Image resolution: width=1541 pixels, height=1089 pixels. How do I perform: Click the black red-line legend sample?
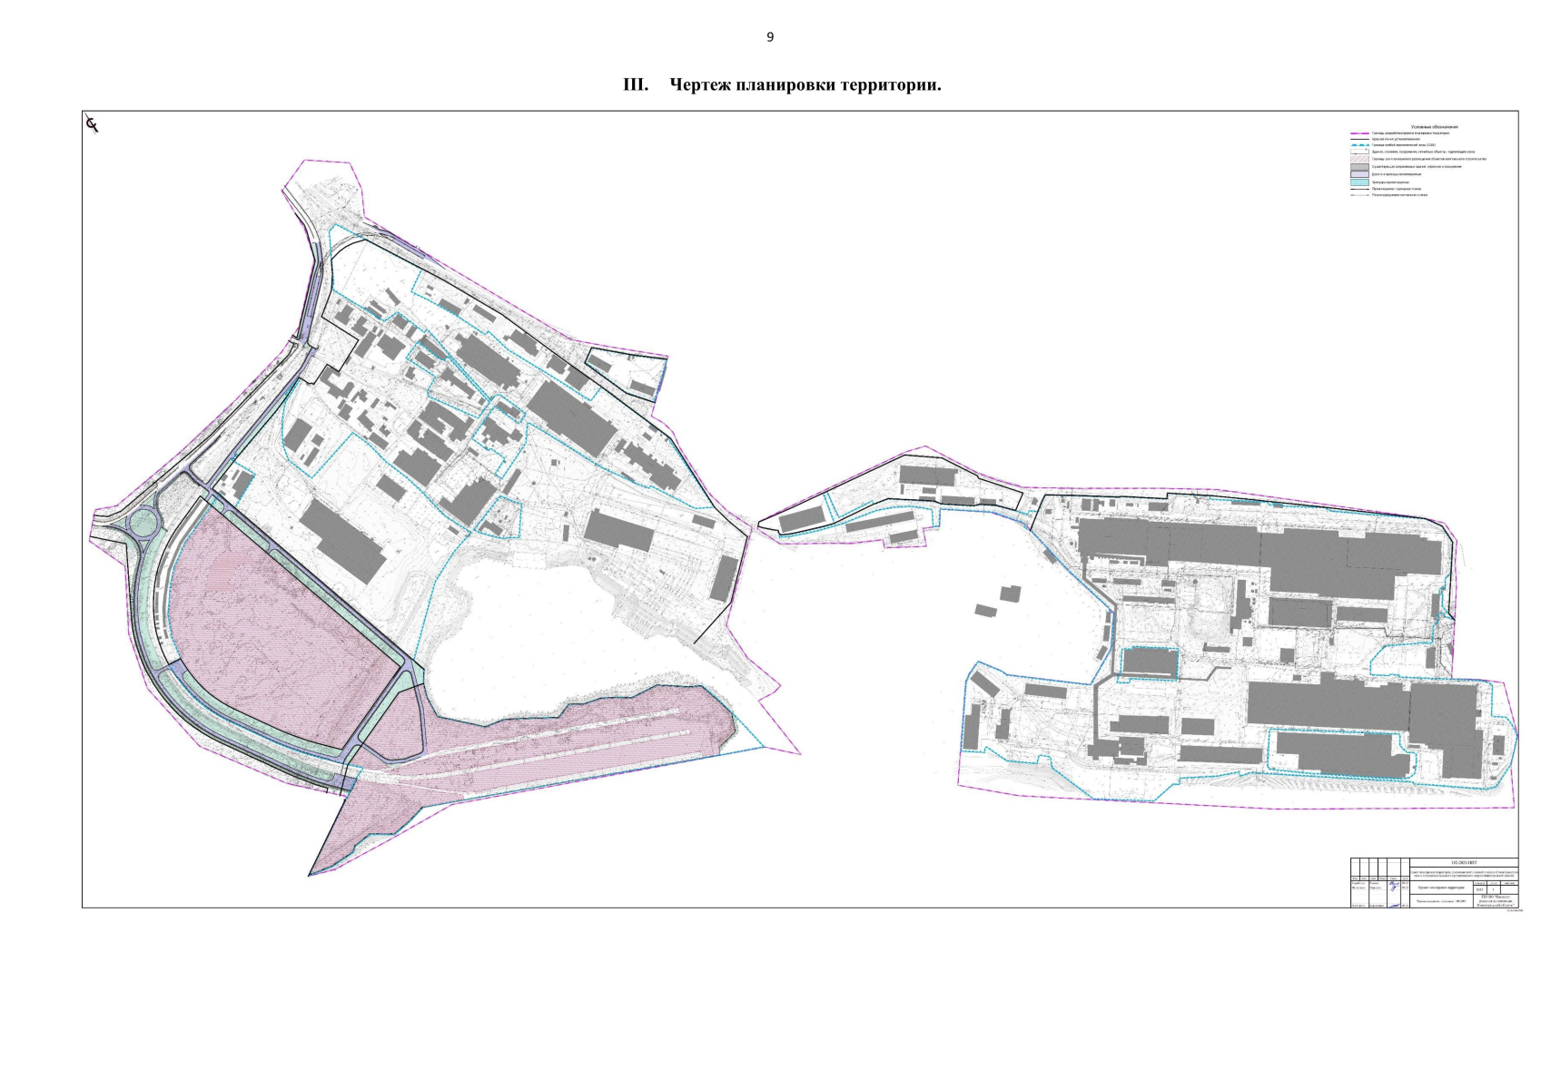tap(1359, 140)
